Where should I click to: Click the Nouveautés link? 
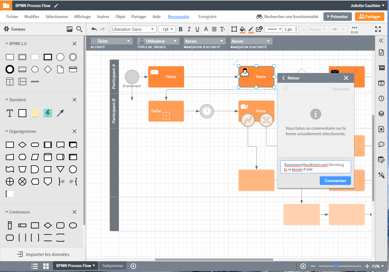[178, 17]
